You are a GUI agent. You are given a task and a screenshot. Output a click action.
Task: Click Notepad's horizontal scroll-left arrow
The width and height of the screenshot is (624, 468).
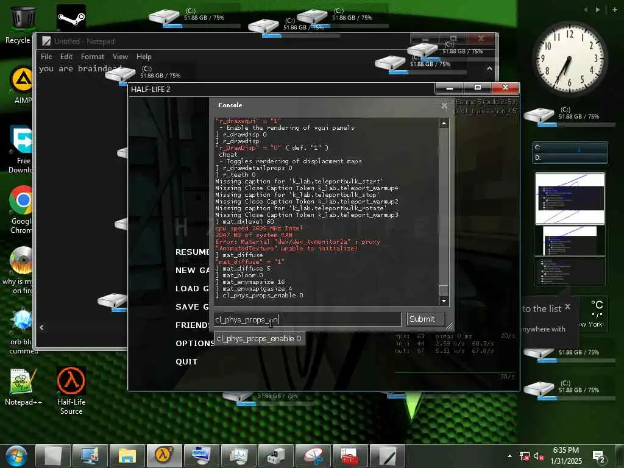(42, 327)
